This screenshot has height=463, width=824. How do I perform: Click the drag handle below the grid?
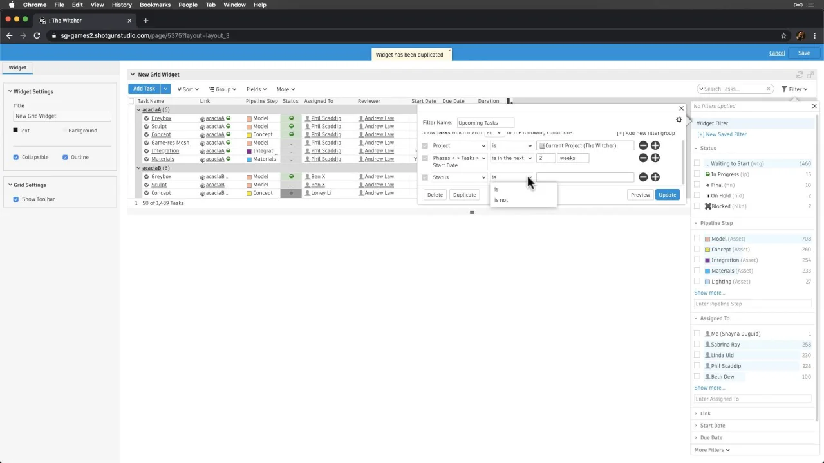472,212
